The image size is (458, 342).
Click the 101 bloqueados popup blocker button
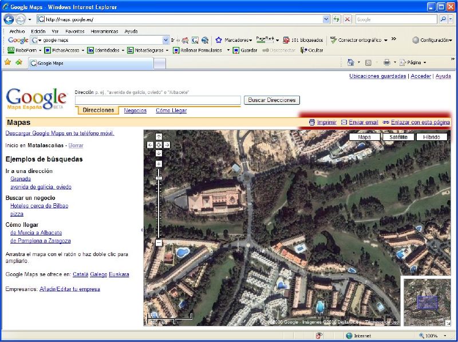pyautogui.click(x=303, y=40)
